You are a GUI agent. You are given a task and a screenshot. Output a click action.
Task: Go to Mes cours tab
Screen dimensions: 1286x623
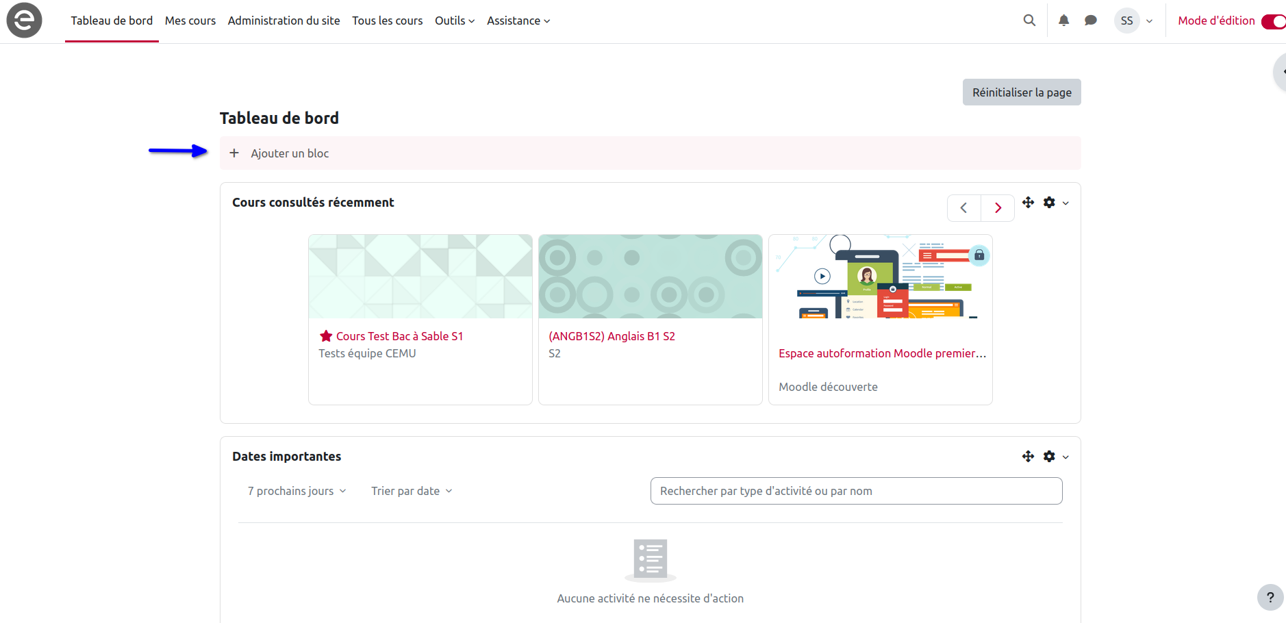(190, 21)
